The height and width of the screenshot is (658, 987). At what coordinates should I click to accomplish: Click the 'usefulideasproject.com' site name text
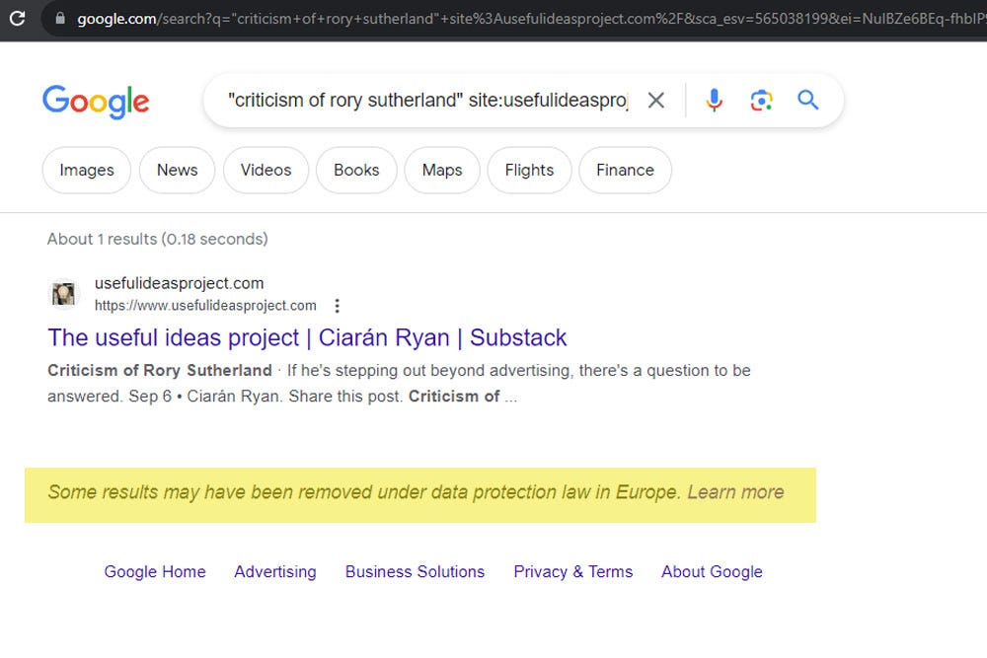(180, 284)
